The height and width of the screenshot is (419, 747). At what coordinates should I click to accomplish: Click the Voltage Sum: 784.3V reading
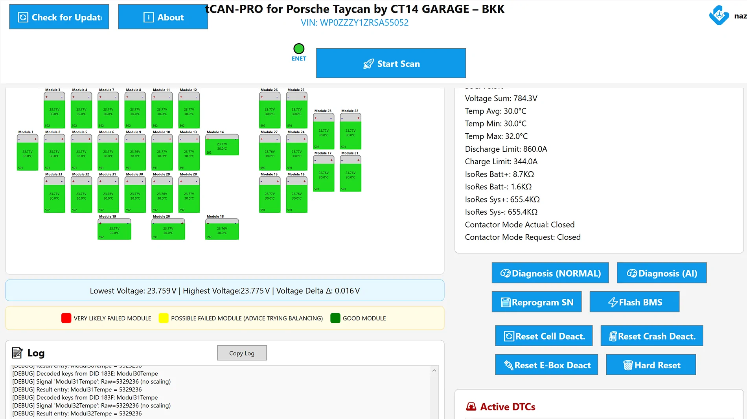(x=501, y=98)
